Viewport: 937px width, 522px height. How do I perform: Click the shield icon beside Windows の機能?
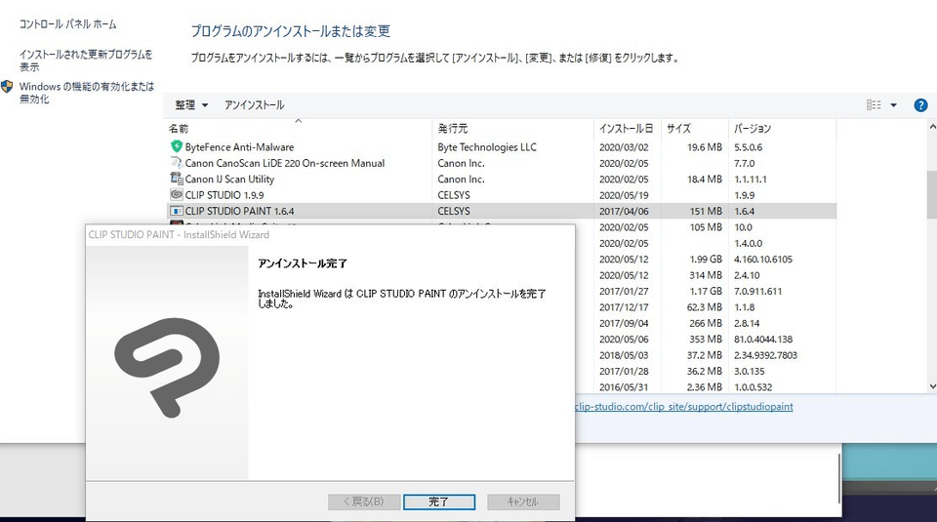pos(8,87)
